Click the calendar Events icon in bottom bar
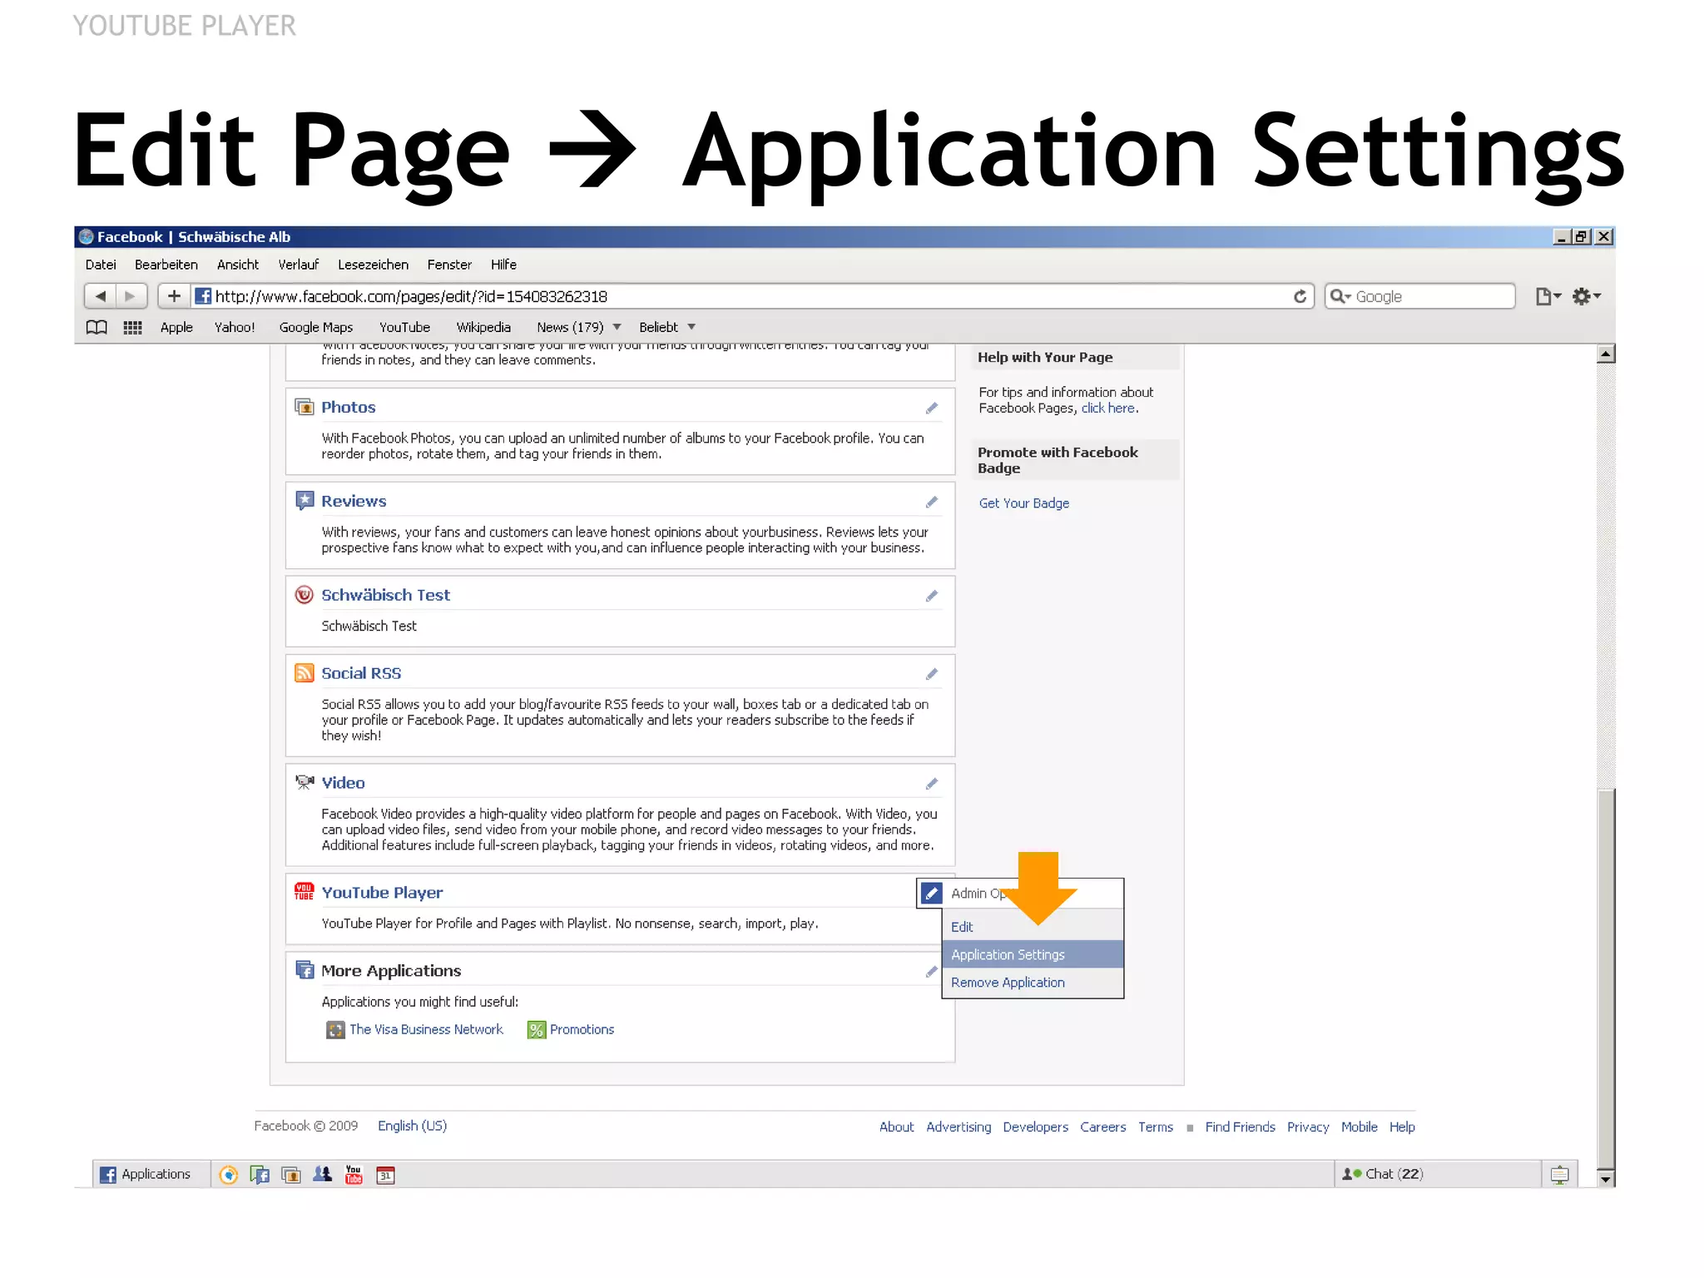 (x=385, y=1175)
